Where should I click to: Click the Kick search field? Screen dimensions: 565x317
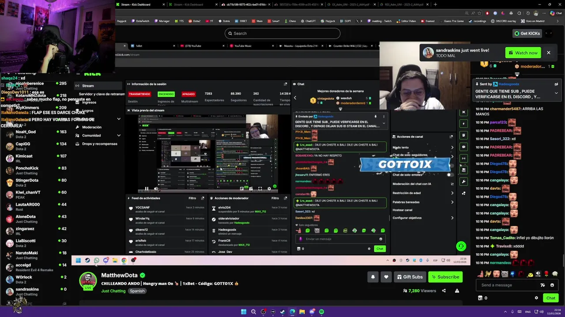[282, 33]
